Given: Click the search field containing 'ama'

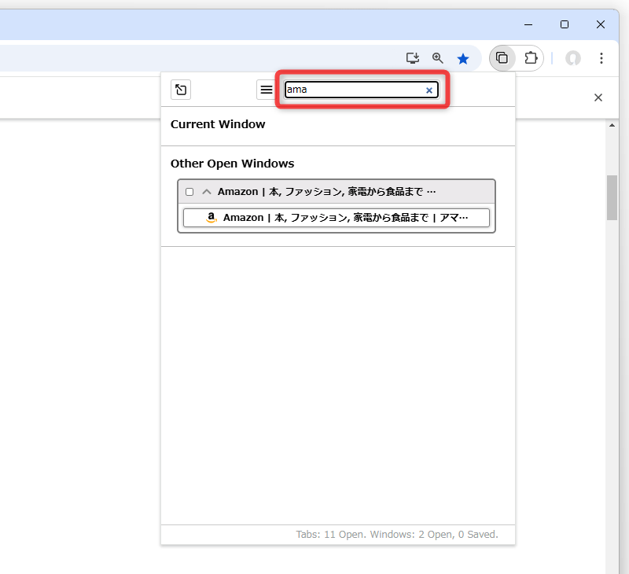Looking at the screenshot, I should tap(361, 90).
